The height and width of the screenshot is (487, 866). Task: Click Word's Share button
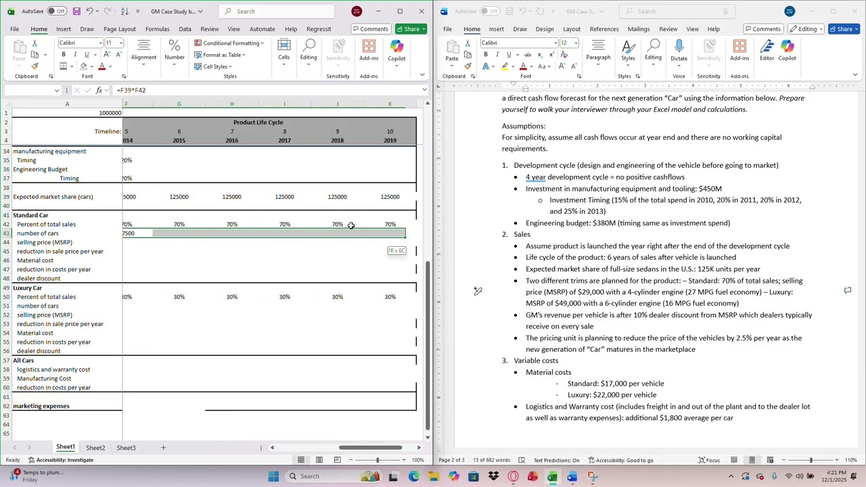[844, 29]
